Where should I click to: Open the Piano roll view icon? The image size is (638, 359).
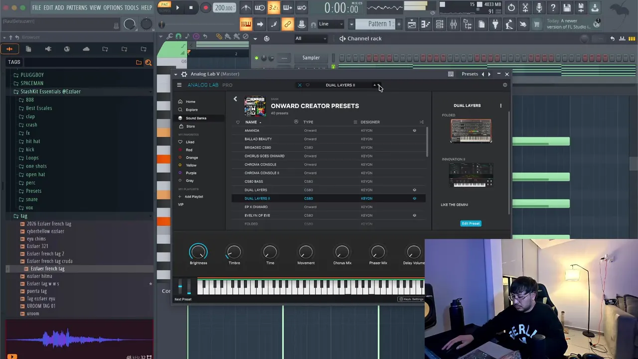(x=426, y=24)
